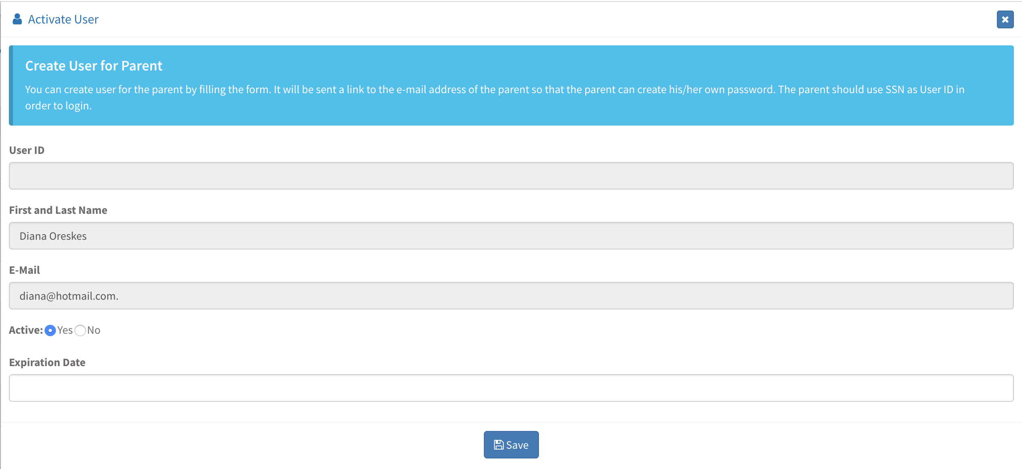This screenshot has width=1022, height=469.
Task: Save the user activation form
Action: 511,445
